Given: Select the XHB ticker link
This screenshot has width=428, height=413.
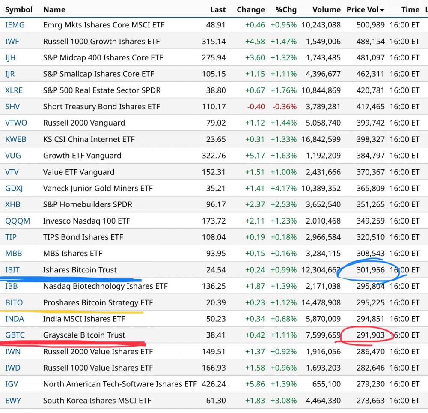Looking at the screenshot, I should click(12, 204).
